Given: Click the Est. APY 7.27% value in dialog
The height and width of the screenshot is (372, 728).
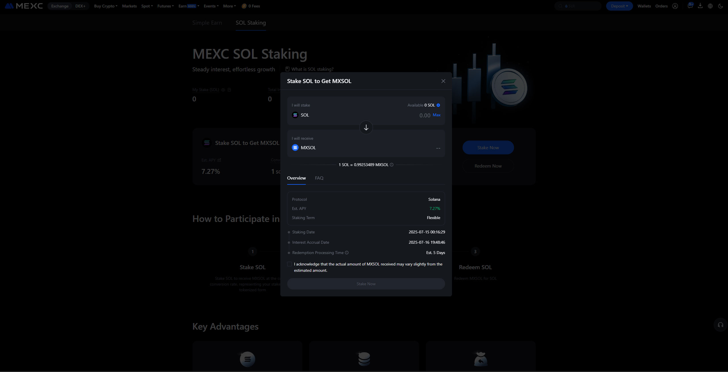Looking at the screenshot, I should click(435, 208).
